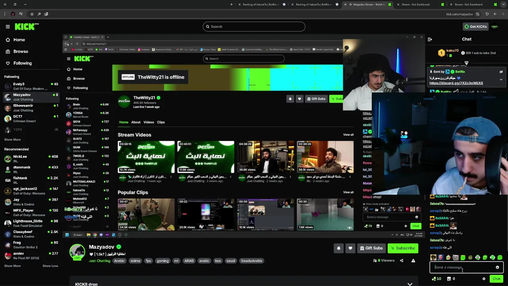Click Mazyadov's Gift Subs button
Screen dimensions: 508x286
371,248
